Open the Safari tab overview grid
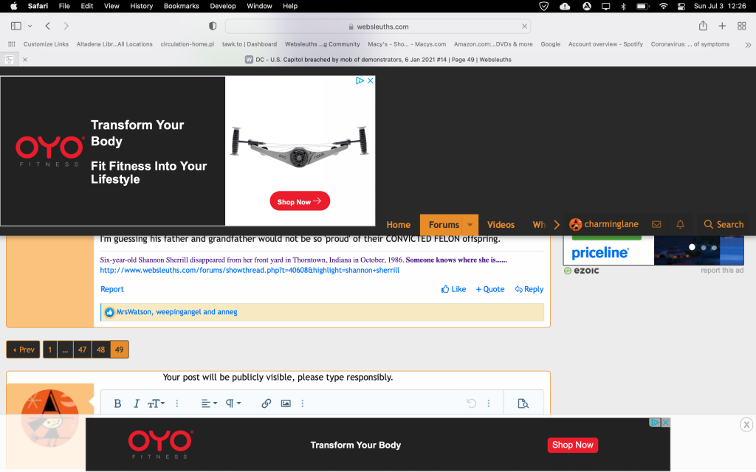This screenshot has width=756, height=472. pos(742,26)
